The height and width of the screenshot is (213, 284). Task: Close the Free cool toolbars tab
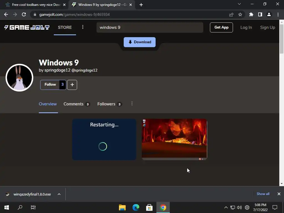click(64, 5)
